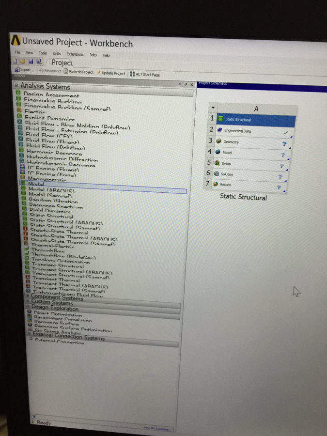This screenshot has width=327, height=436.
Task: Click the Save As toolbar icon
Action: pyautogui.click(x=39, y=61)
